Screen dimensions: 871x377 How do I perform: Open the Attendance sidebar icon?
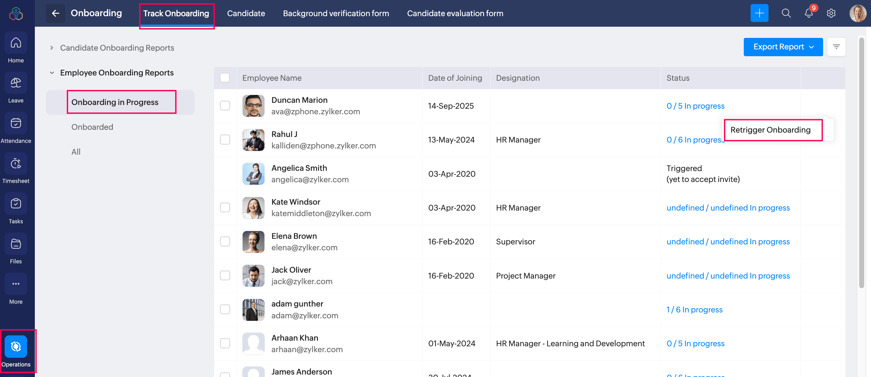click(16, 123)
